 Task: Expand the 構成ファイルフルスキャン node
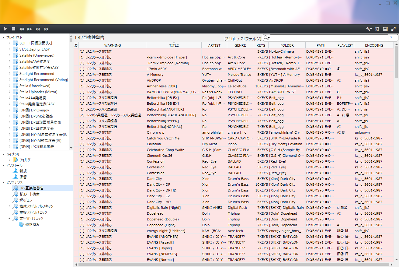click(x=10, y=206)
